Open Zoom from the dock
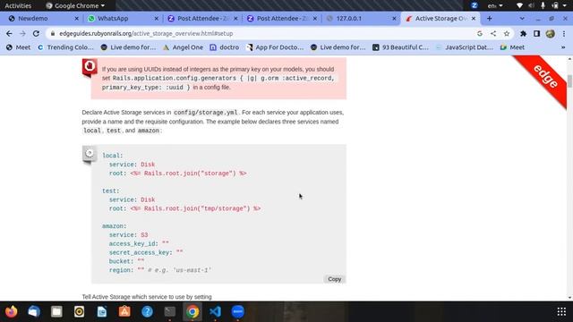573x322 pixels. pyautogui.click(x=238, y=311)
